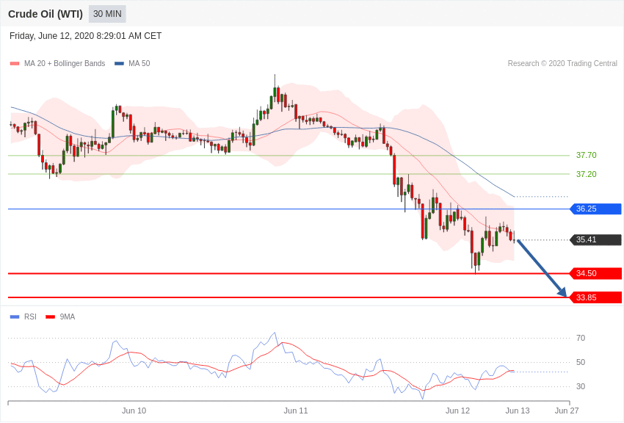
Task: Select the Jun 10 date marker
Action: click(134, 411)
